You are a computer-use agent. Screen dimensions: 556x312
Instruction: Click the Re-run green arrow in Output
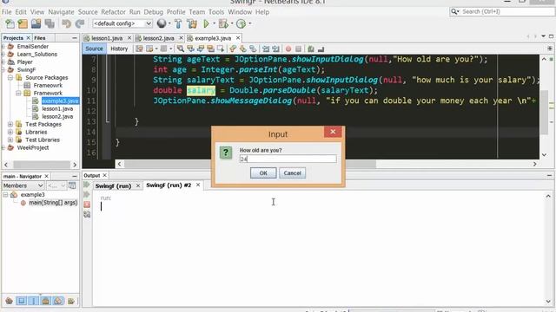(x=87, y=185)
